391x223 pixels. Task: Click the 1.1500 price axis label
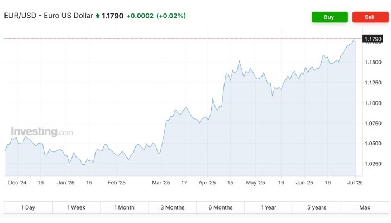[x=373, y=62]
